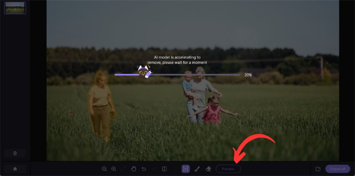
Task: Select the brush tool
Action: [x=197, y=169]
